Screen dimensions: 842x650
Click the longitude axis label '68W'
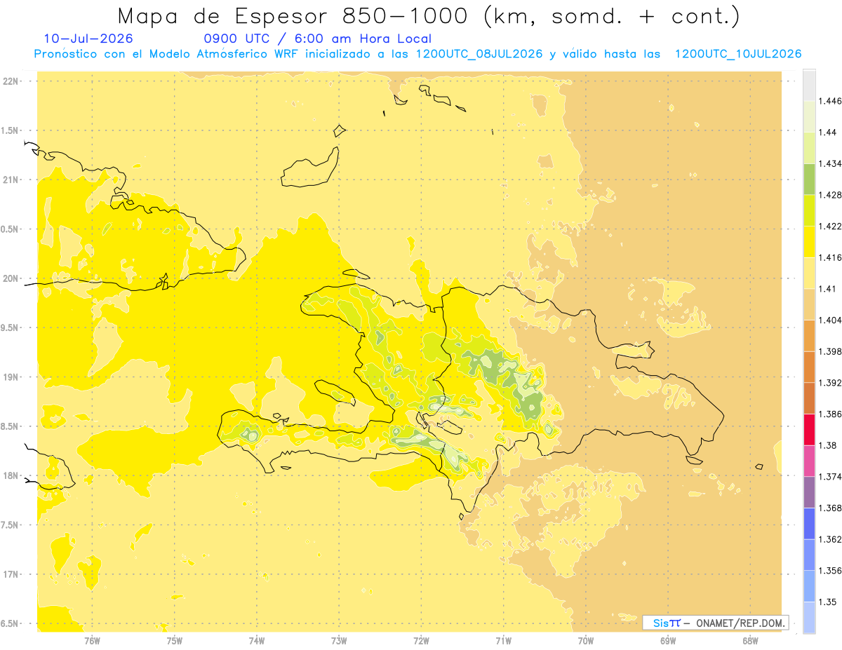tap(750, 641)
